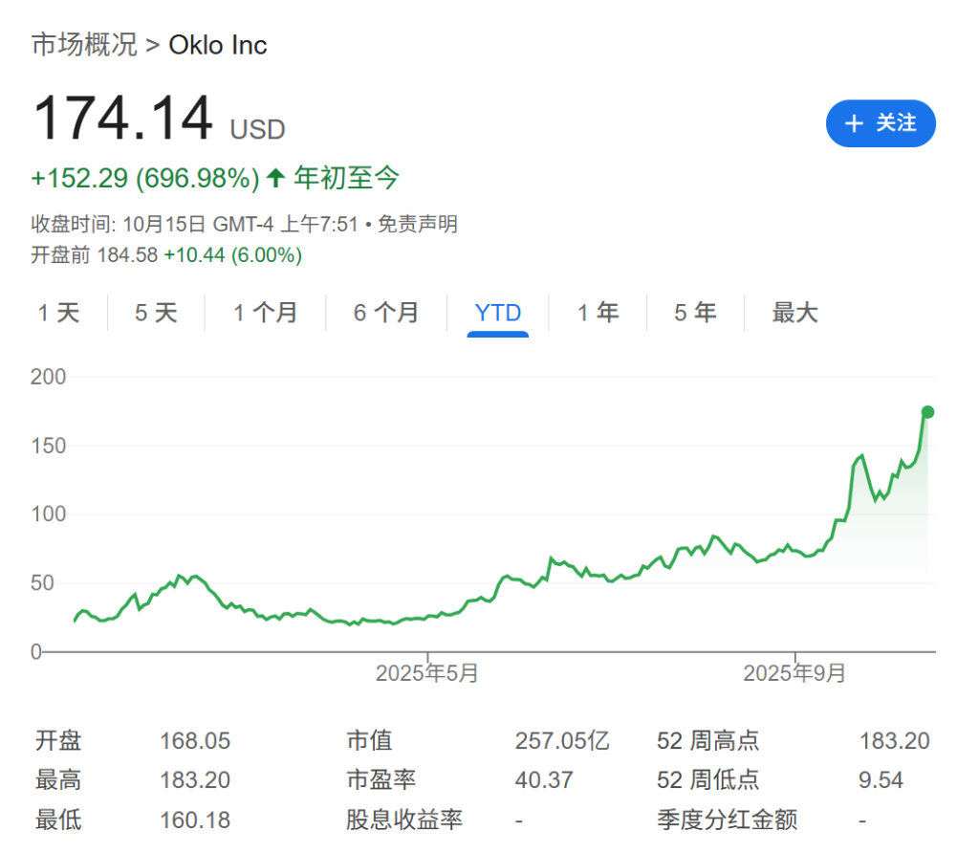Switch to the 1天 time range tab
The image size is (979, 853).
click(60, 313)
